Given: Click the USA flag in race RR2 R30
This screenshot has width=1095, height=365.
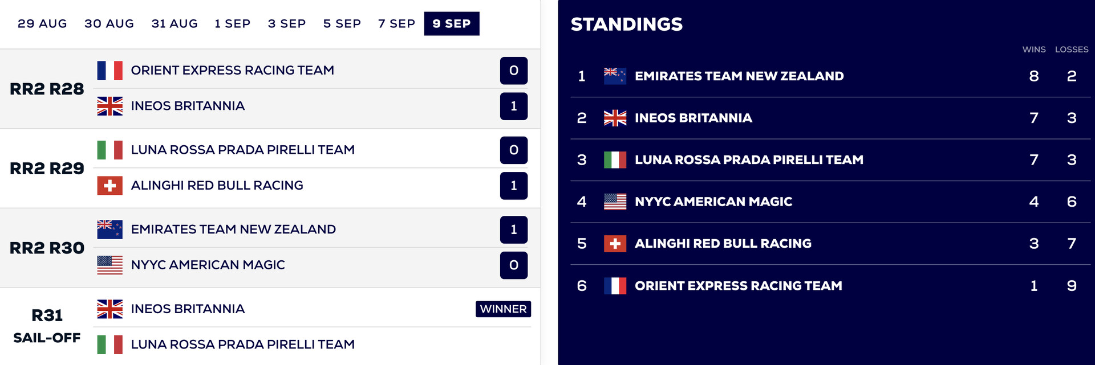Looking at the screenshot, I should (x=109, y=265).
